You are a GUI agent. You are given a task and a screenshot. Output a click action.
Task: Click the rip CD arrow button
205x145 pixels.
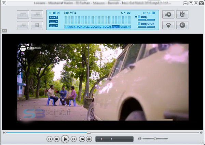pos(168,25)
